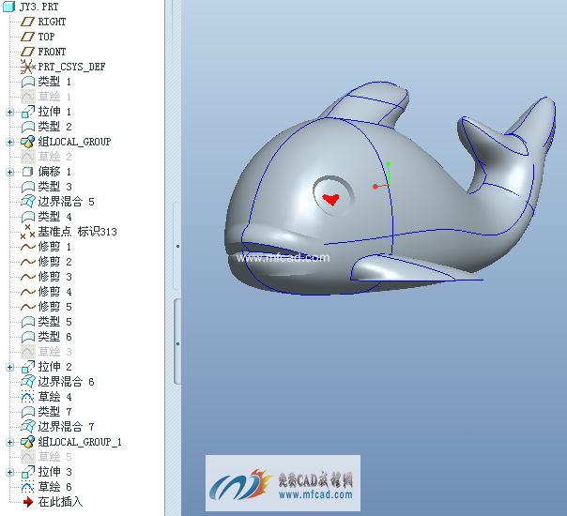
Task: Select the greyed 草绘 3 row
Action: click(46, 352)
